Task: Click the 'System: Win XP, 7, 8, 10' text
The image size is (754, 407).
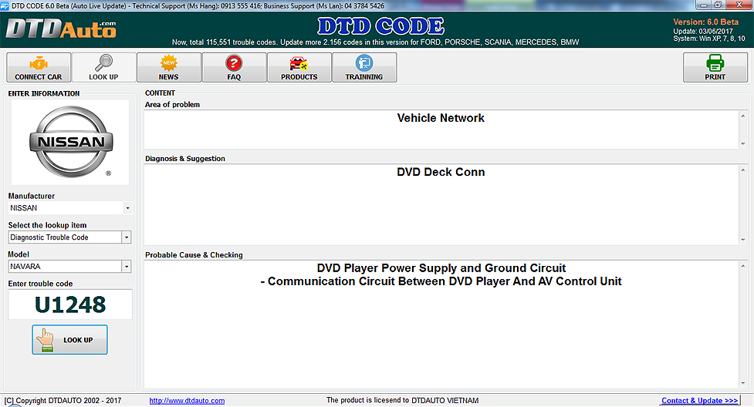Action: click(x=708, y=39)
